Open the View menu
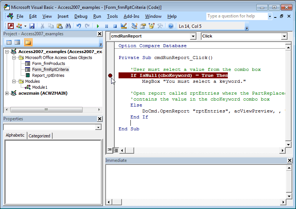 click(x=47, y=16)
